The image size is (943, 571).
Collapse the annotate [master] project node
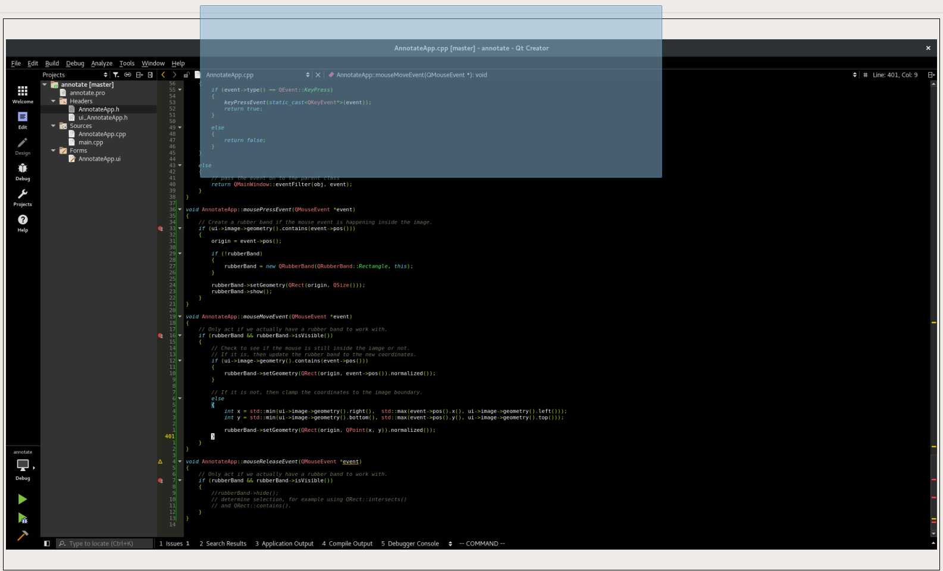coord(45,84)
